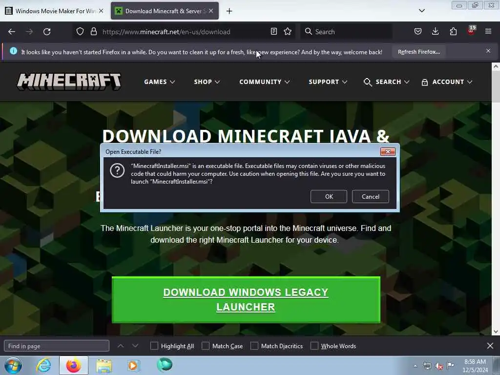Click the Refresh Firefox… button

pyautogui.click(x=418, y=52)
